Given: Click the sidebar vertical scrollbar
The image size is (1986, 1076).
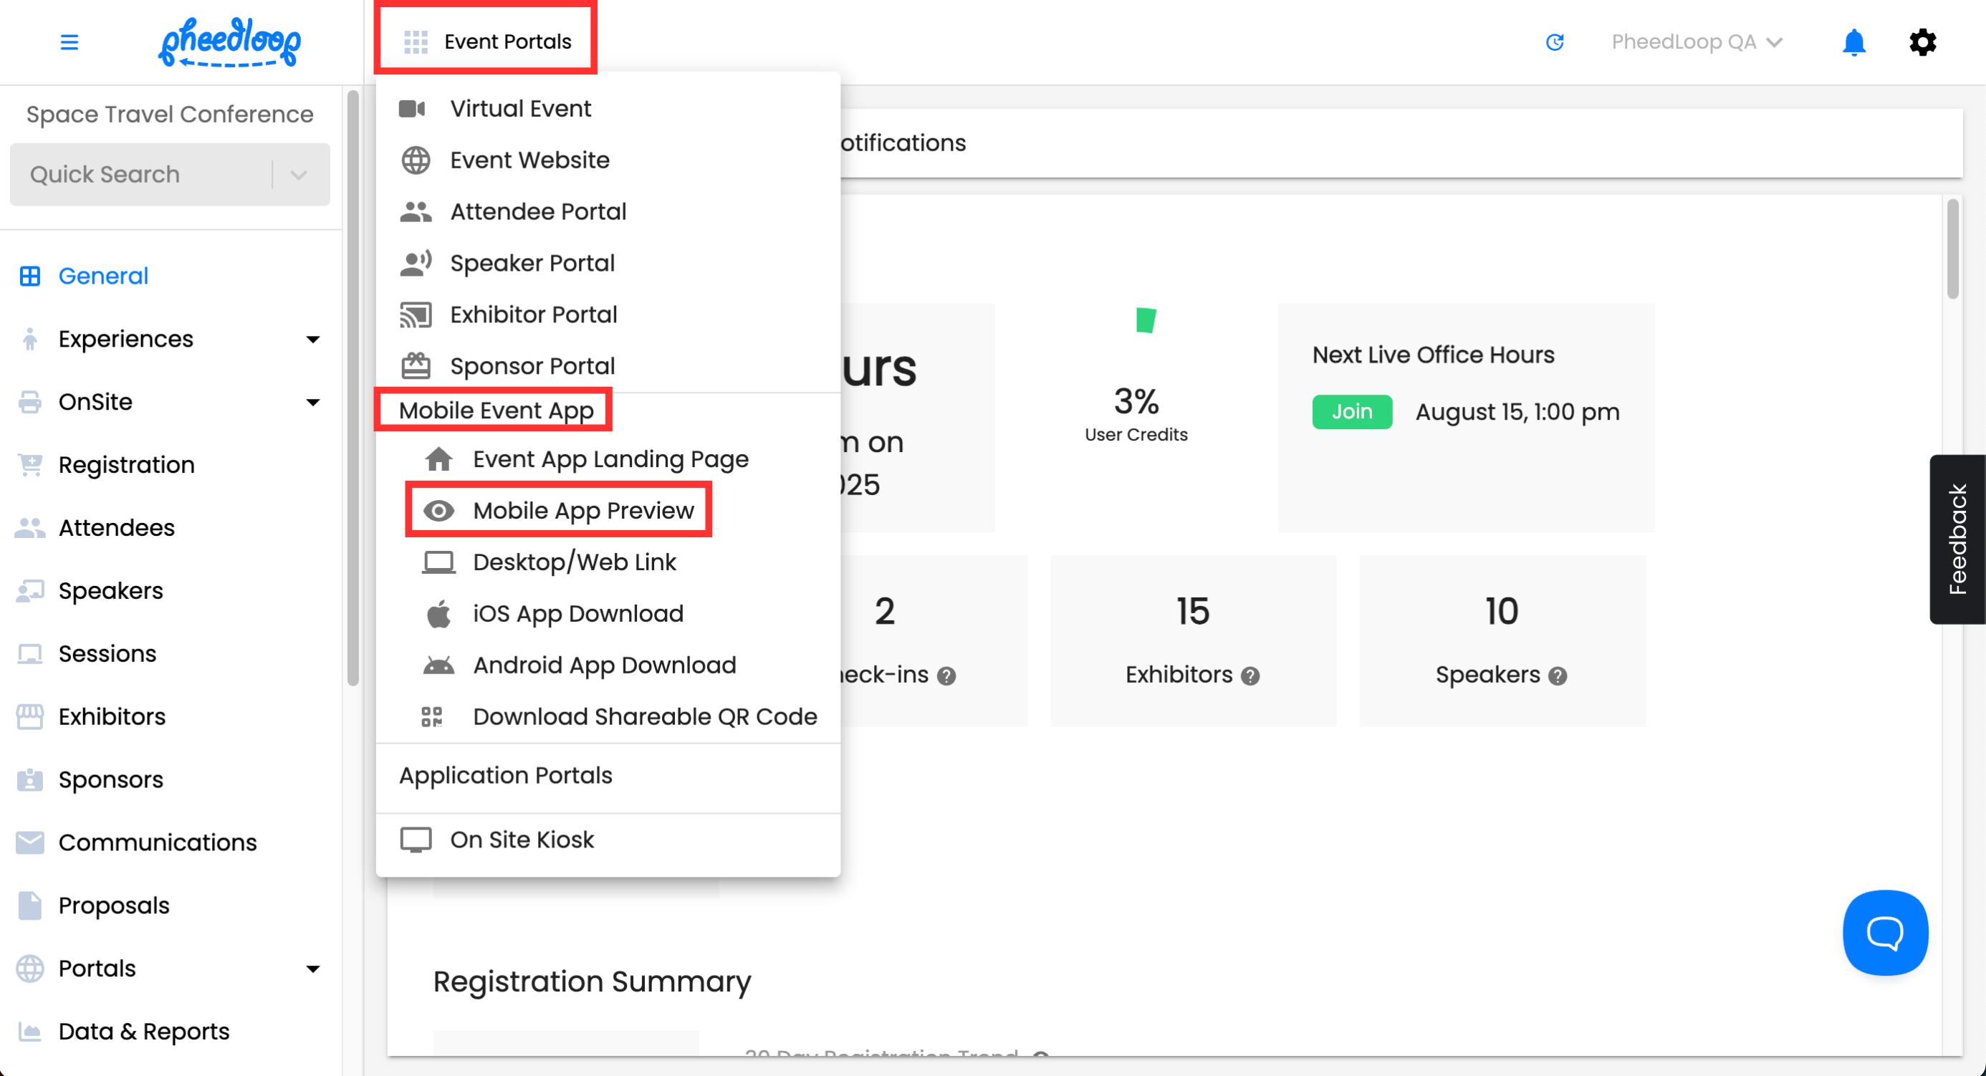Looking at the screenshot, I should tap(352, 388).
